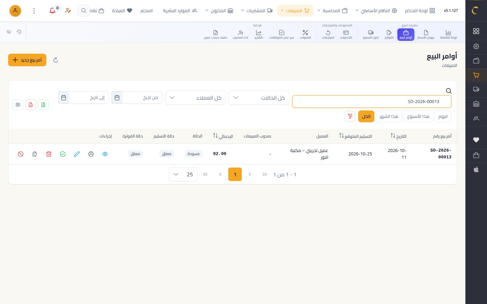Viewport: 487px width, 304px height.
Task: Refresh the sales orders list
Action: pos(56,60)
